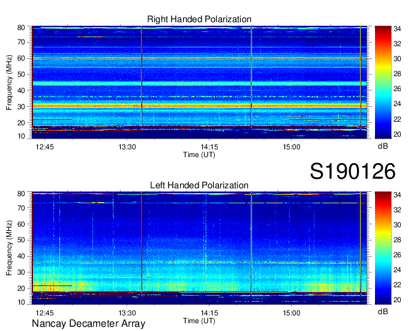Click the upper colorbar beside the right-handed plot
The image size is (408, 331).
click(383, 82)
